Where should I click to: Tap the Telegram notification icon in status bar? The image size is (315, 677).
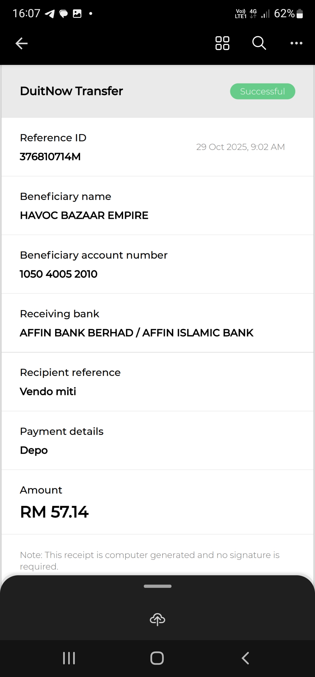point(50,14)
